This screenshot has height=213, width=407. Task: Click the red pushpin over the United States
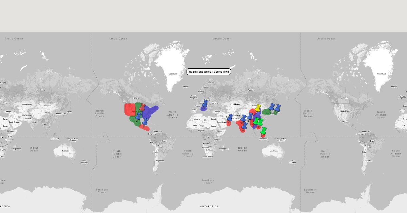pos(143,107)
